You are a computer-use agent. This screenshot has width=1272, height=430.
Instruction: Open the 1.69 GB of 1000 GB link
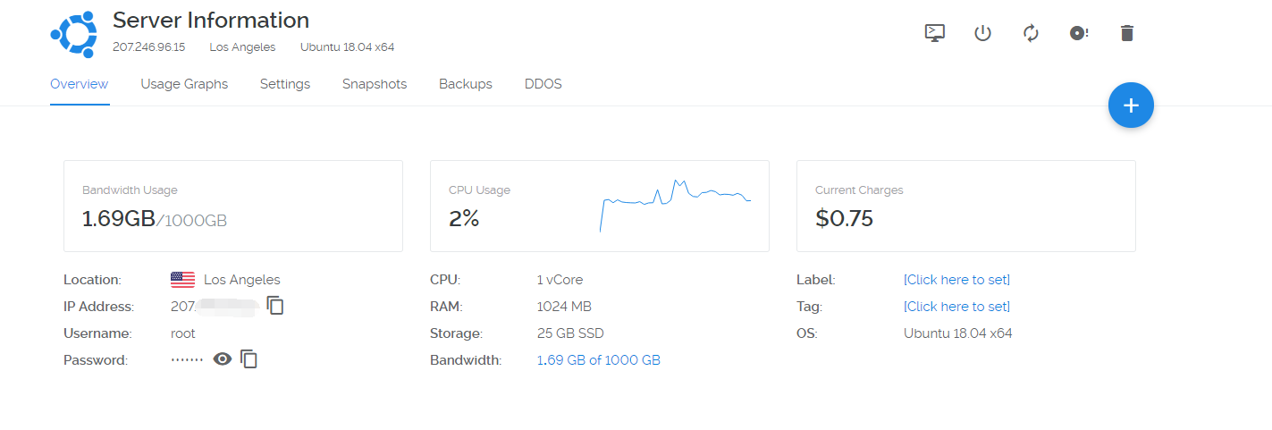(x=599, y=360)
